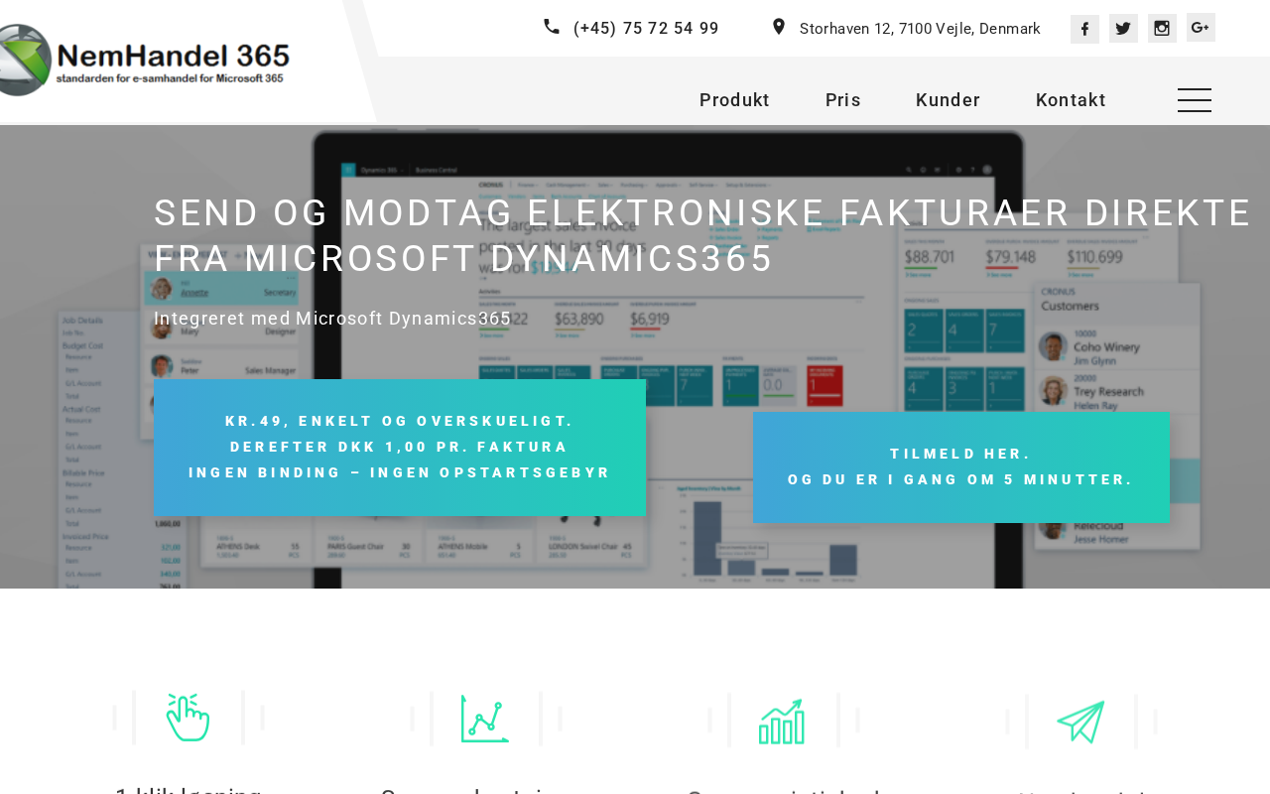Click the NemHandel 365 logo
This screenshot has height=794, width=1270.
144,60
